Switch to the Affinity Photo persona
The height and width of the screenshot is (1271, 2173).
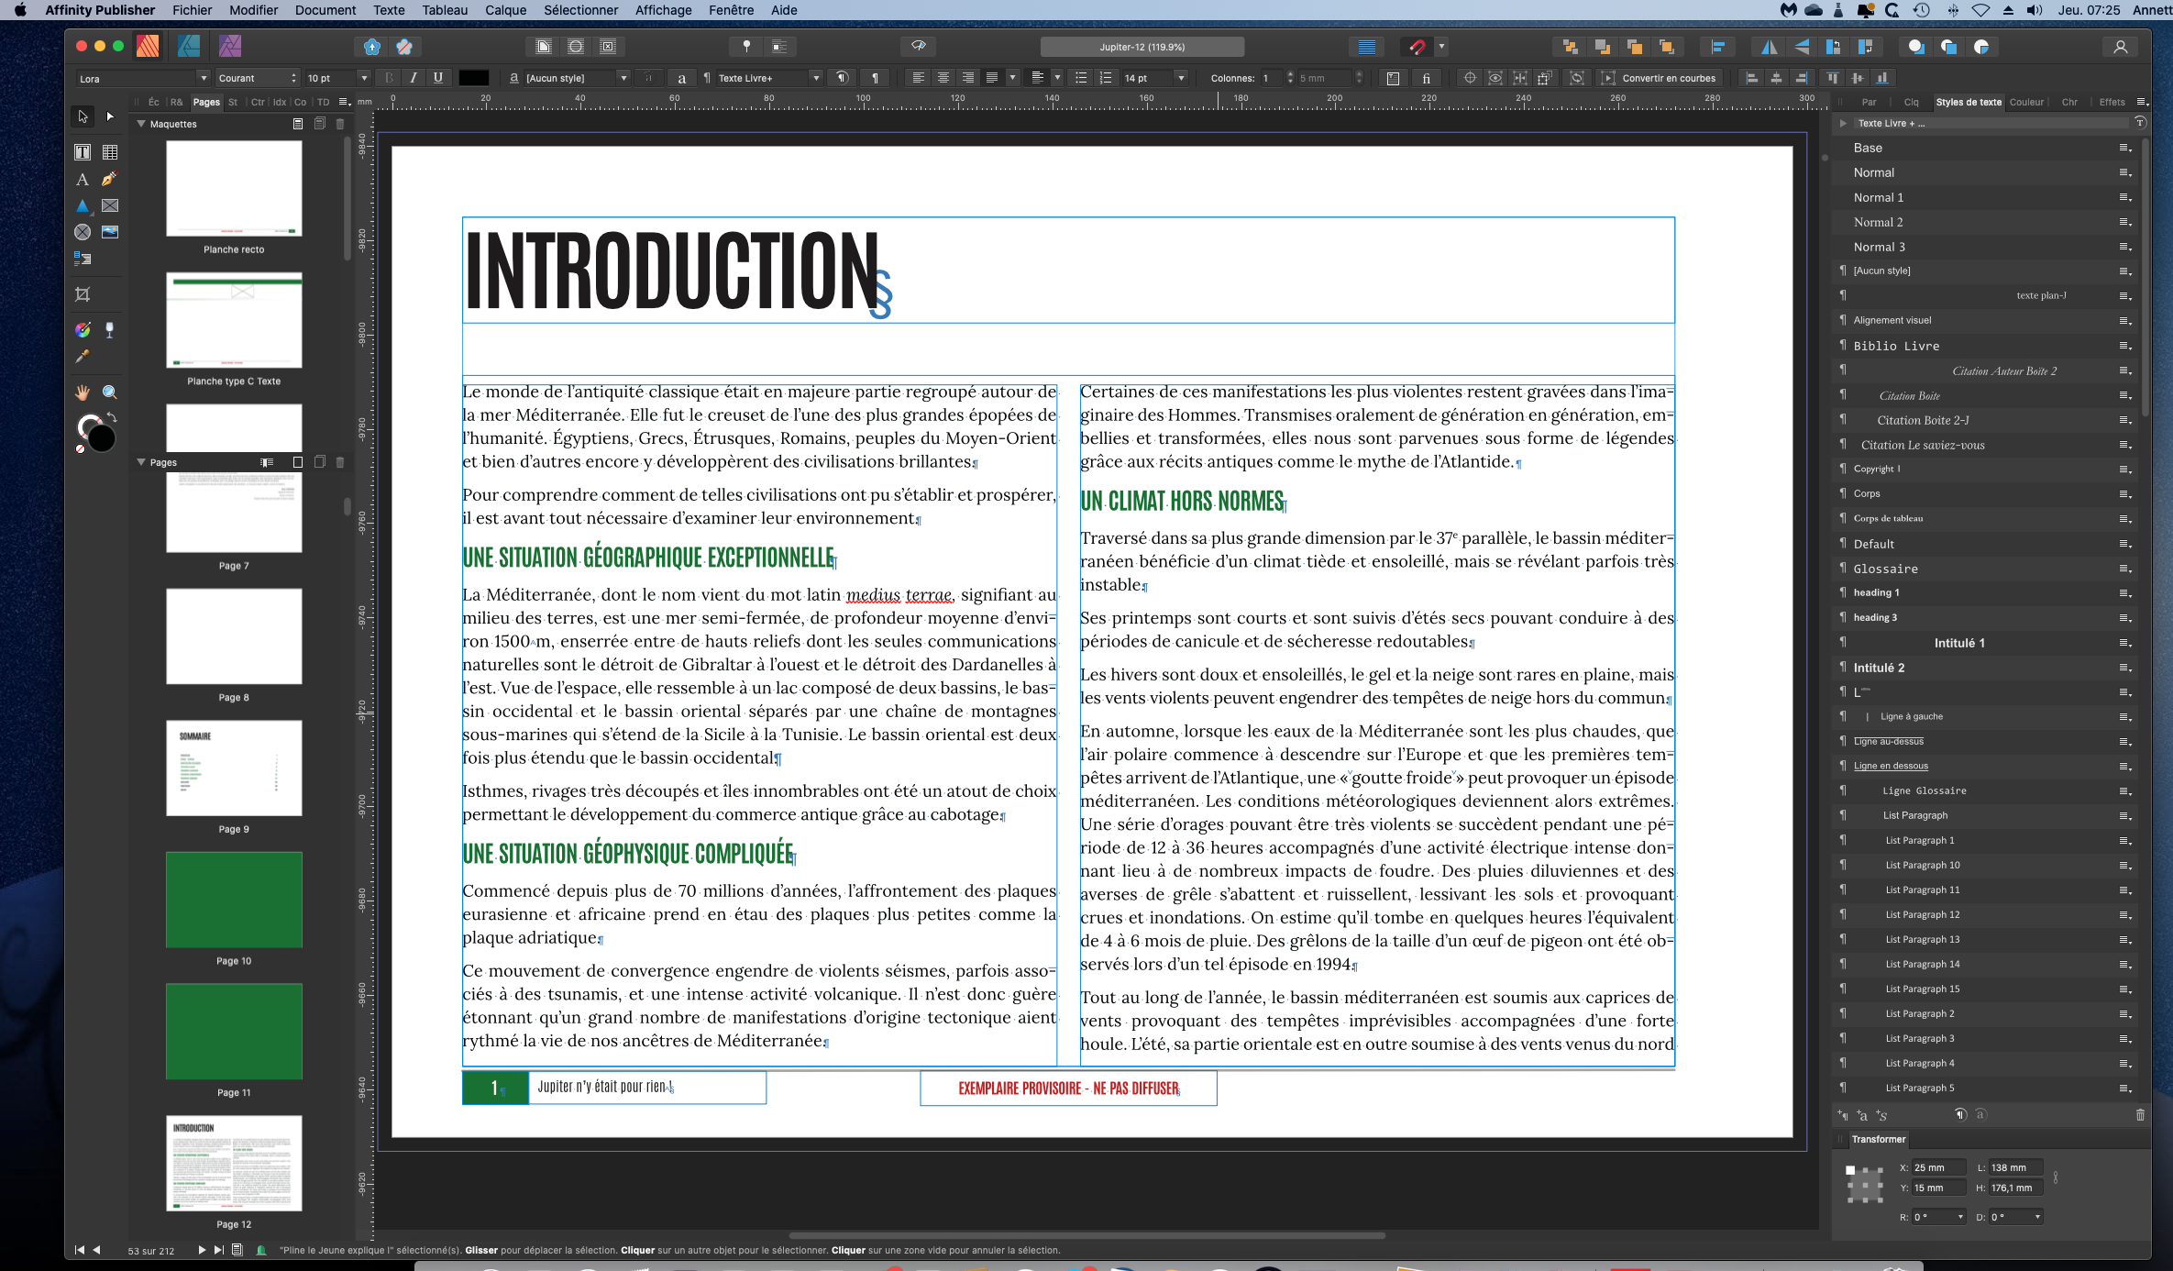coord(230,46)
